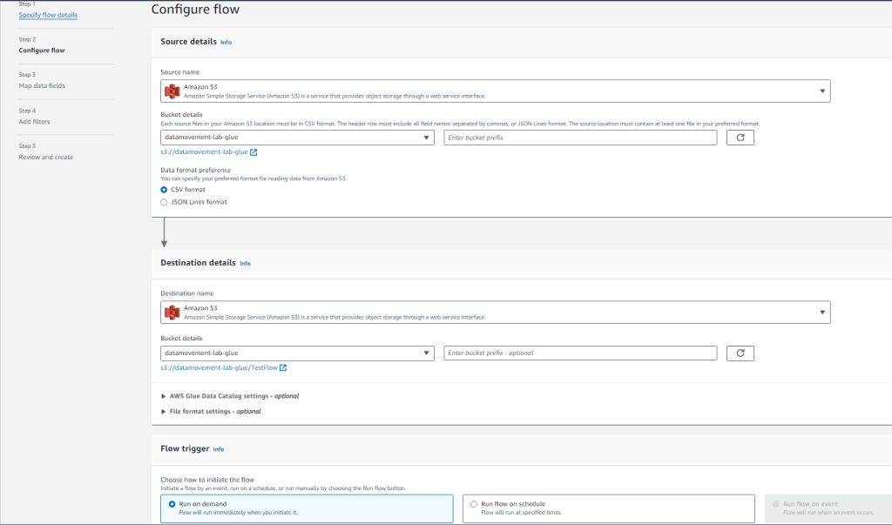Click the destination bucket prefix optional field
Viewport: 892px width, 525px height.
click(x=578, y=353)
